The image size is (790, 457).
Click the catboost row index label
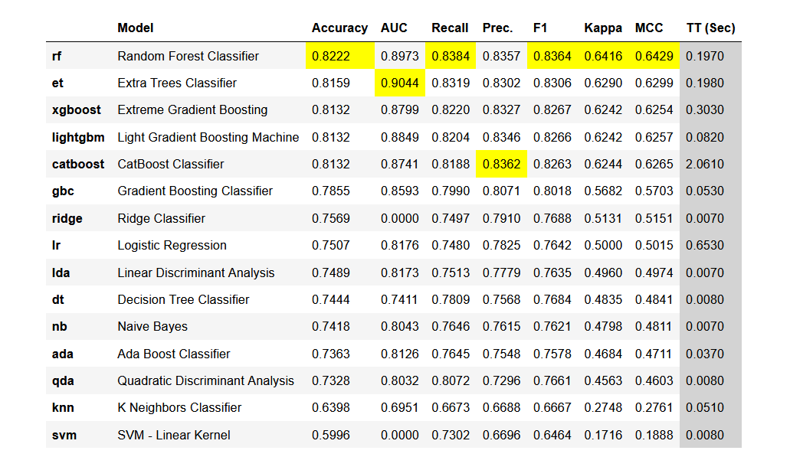pos(78,164)
